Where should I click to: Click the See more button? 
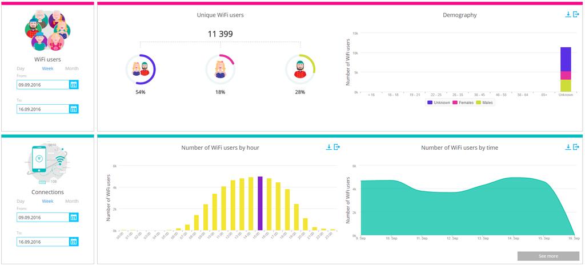(x=548, y=256)
